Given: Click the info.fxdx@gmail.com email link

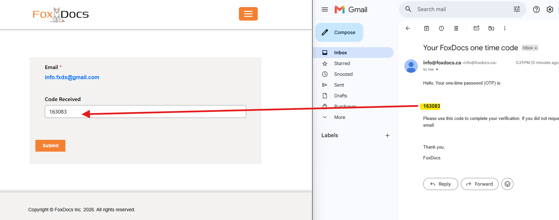Looking at the screenshot, I should pyautogui.click(x=72, y=77).
